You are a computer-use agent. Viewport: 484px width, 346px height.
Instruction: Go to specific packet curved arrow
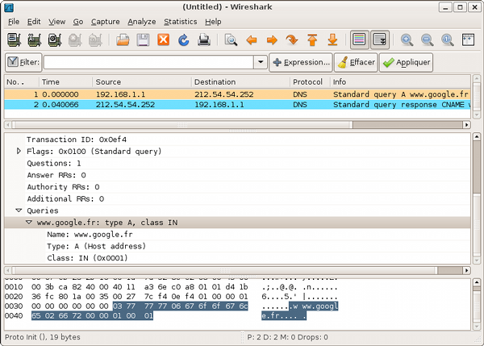pos(292,40)
